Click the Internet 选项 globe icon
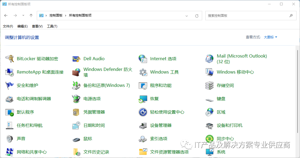Screen dimensions: 300x158 [x=143, y=59]
